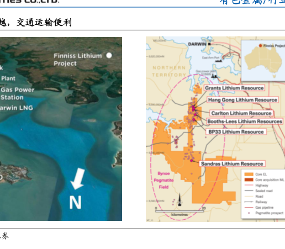Image resolution: width=285 pixels, height=249 pixels.
Task: Click the gas power plant icon on map
Action: point(214,76)
